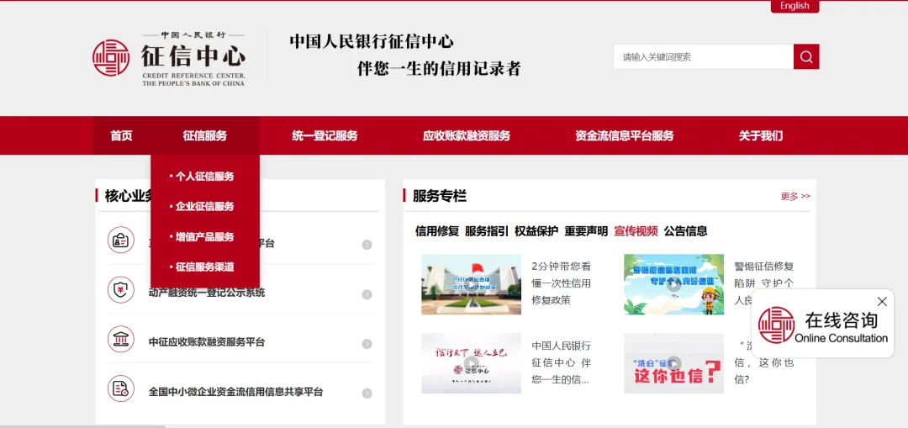This screenshot has height=428, width=908.
Task: Open the 2分钟带您看懂一次性信用修复政策 title
Action: (x=561, y=283)
